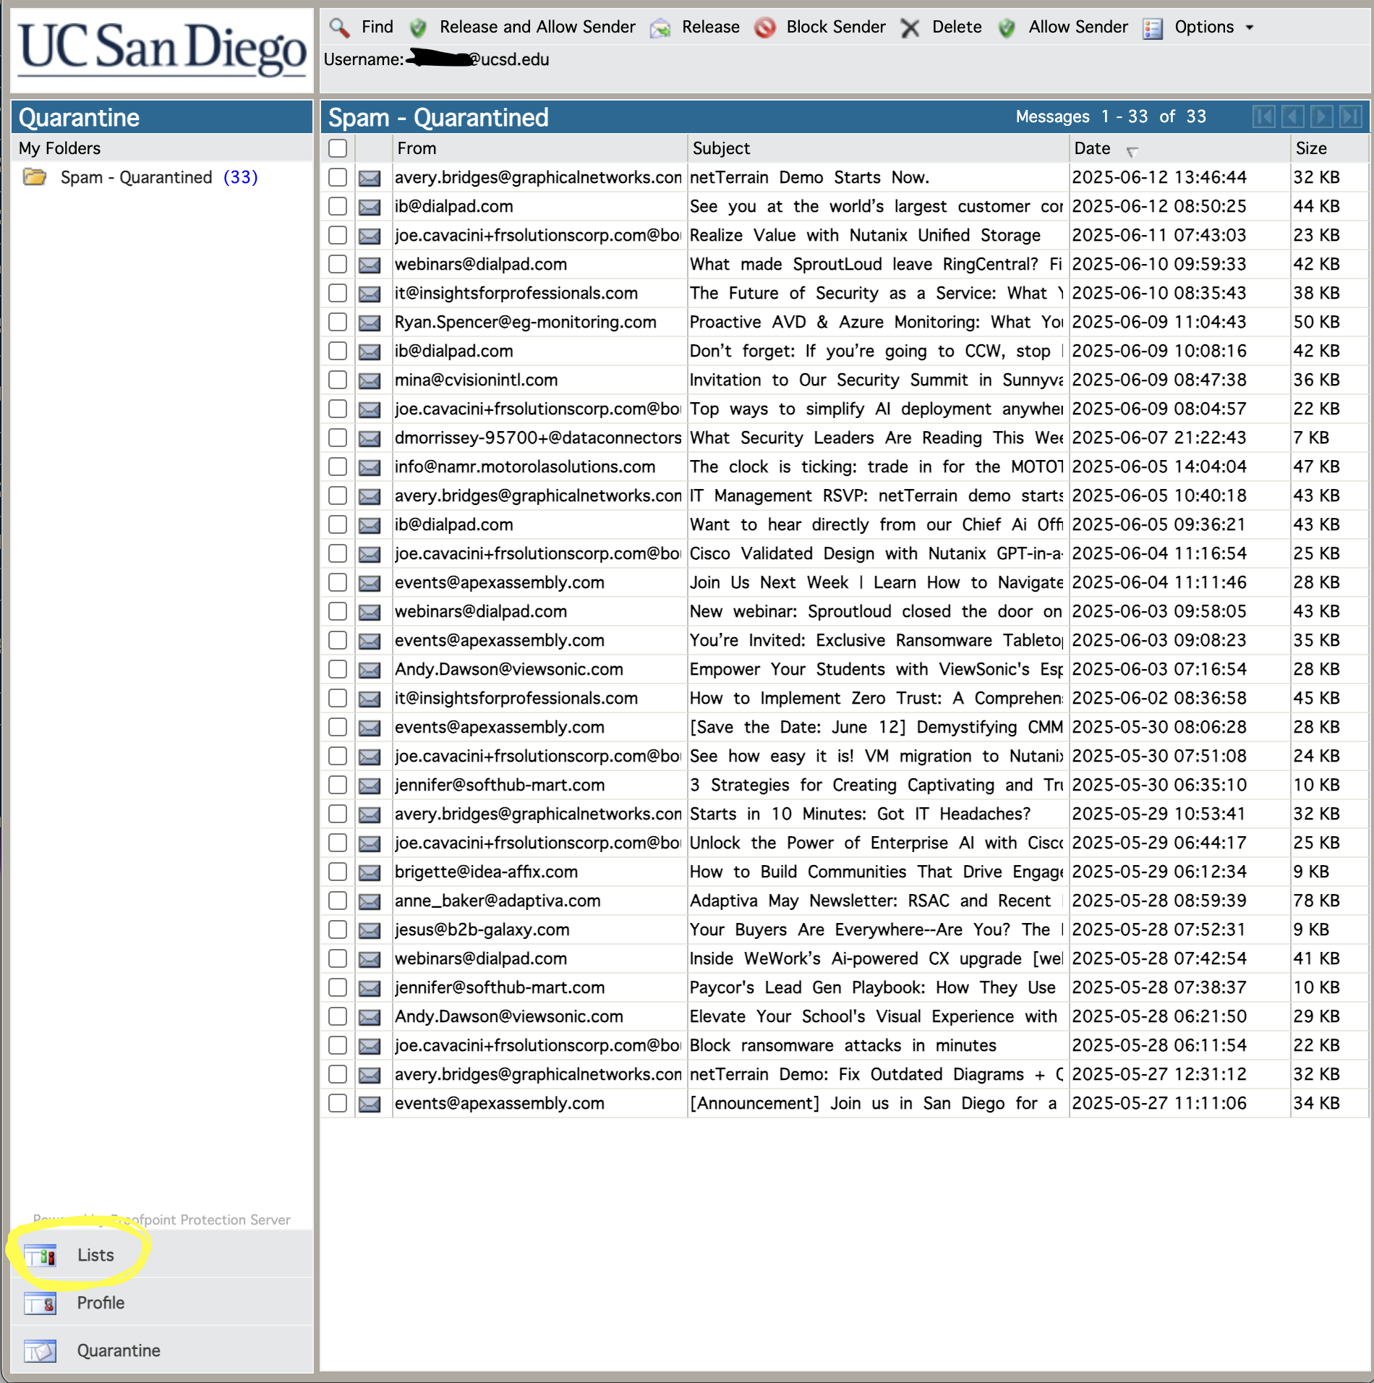Click envelope icon of netTerrain Demo Starts Now message
This screenshot has width=1374, height=1383.
pos(370,177)
